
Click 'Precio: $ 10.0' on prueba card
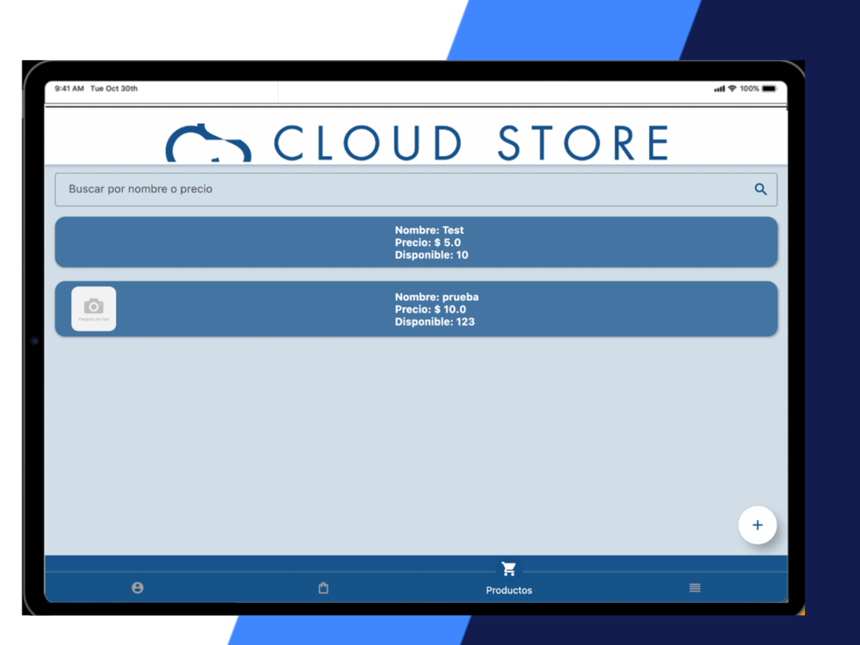(x=431, y=310)
